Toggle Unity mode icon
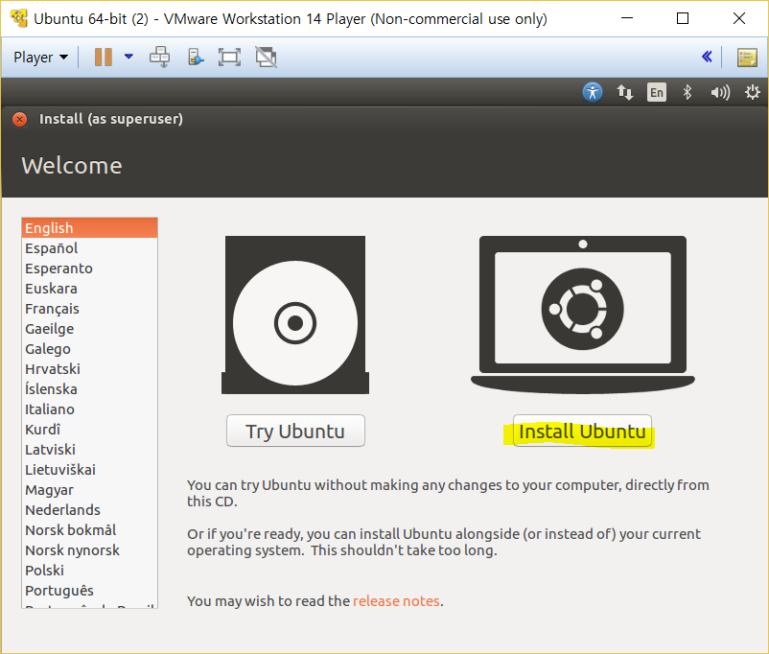Viewport: 769px width, 654px height. (266, 58)
